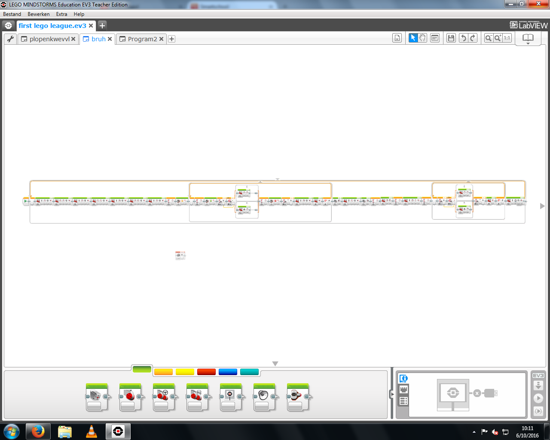The height and width of the screenshot is (440, 550).
Task: Download and run the program
Action: click(x=538, y=398)
